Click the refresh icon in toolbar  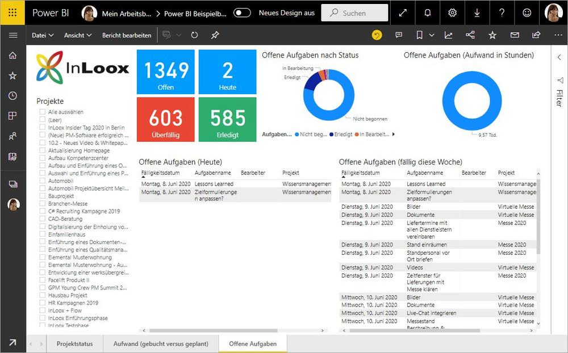(194, 35)
